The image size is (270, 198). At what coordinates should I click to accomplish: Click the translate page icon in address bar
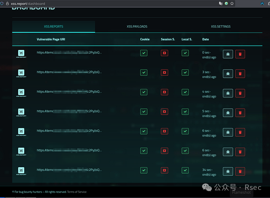(221, 3)
